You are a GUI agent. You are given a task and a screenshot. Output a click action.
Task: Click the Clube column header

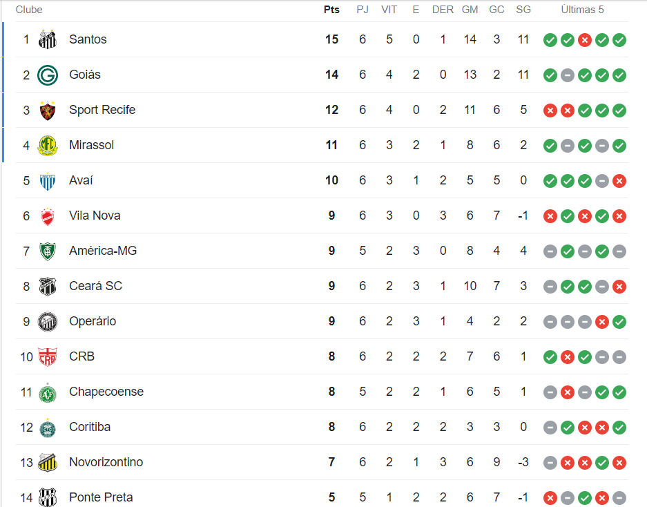coord(29,10)
